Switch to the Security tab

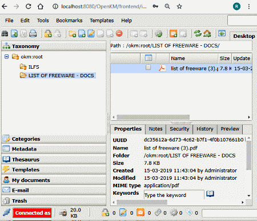pyautogui.click(x=179, y=129)
